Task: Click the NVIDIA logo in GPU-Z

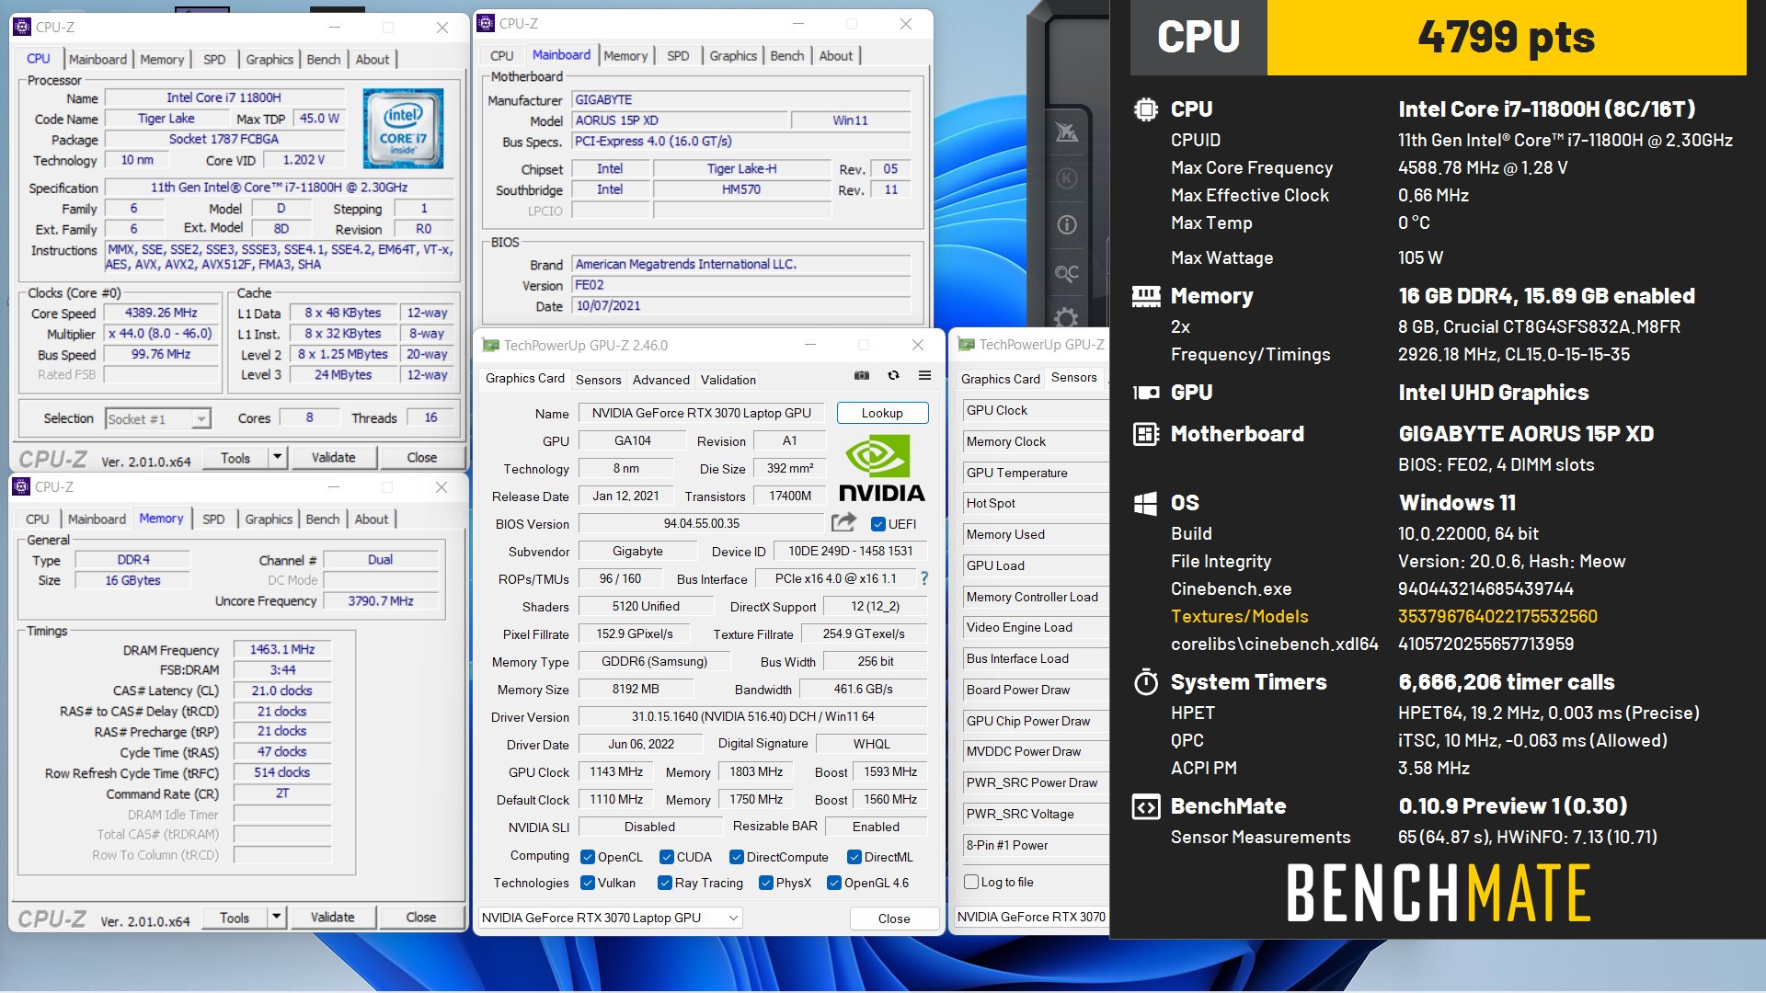Action: pyautogui.click(x=881, y=467)
